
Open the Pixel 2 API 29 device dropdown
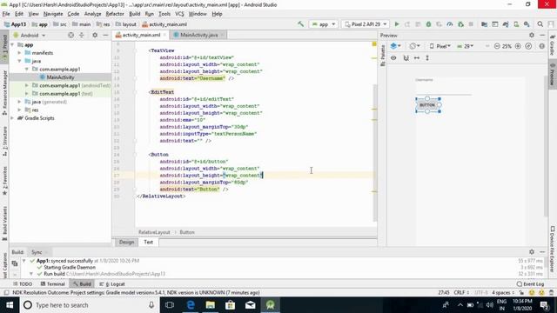coord(366,24)
